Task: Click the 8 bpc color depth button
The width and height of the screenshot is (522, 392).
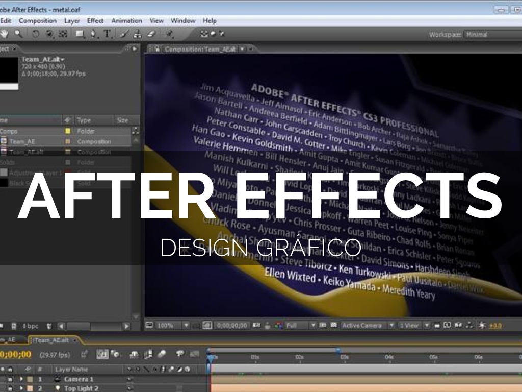Action: click(30, 325)
